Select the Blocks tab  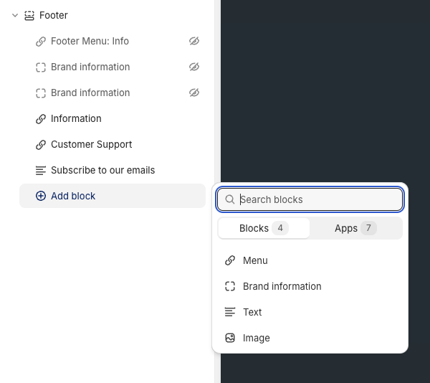pyautogui.click(x=263, y=228)
